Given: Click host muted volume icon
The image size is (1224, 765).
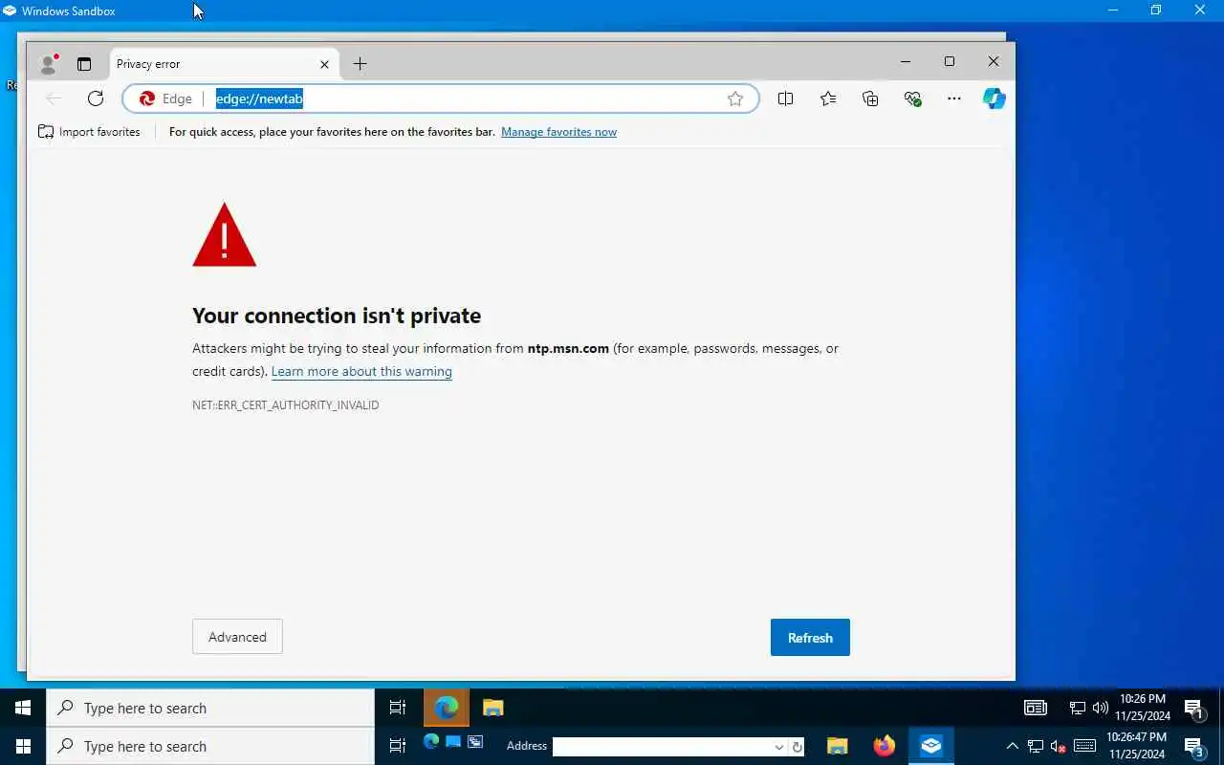Looking at the screenshot, I should [1058, 746].
